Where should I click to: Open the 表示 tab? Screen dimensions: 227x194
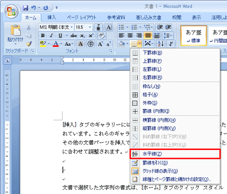(197, 18)
